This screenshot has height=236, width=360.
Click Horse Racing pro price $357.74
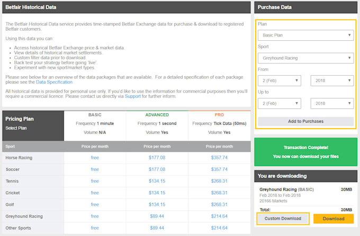[x=219, y=158]
